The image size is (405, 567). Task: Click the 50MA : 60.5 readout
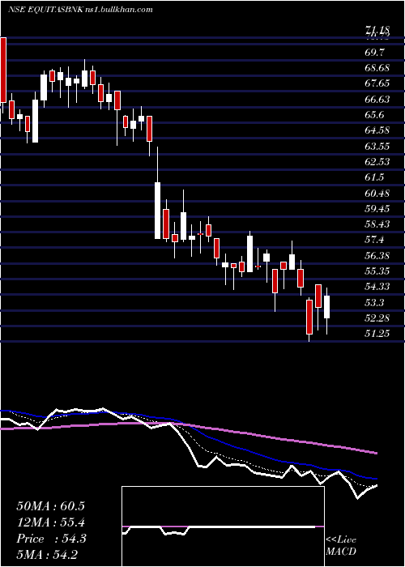pos(50,506)
